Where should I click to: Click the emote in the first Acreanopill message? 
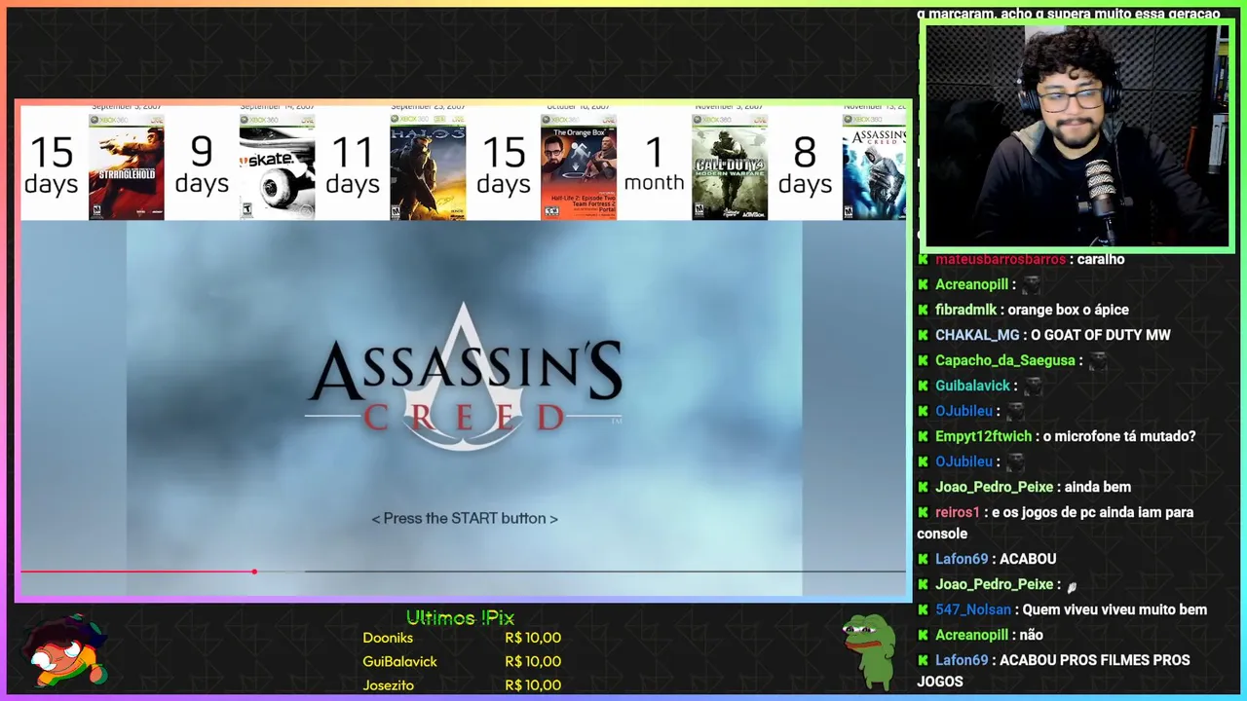[x=1031, y=285]
